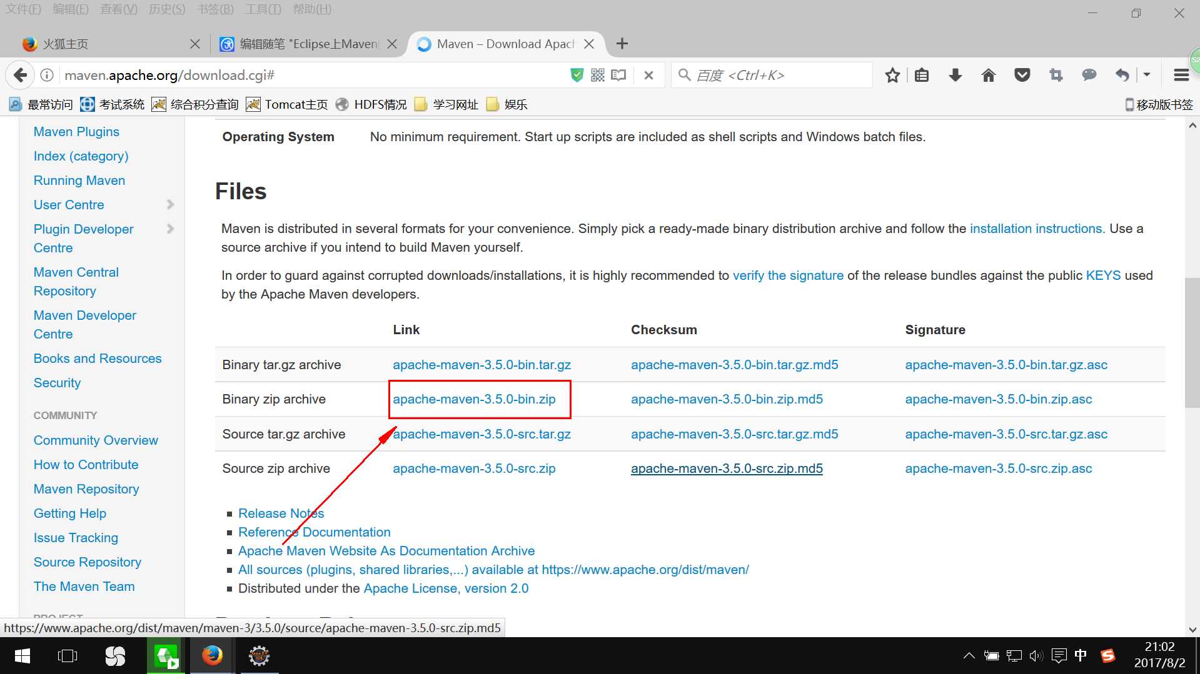1200x674 pixels.
Task: Expand User Centre submenu arrow
Action: (x=170, y=204)
